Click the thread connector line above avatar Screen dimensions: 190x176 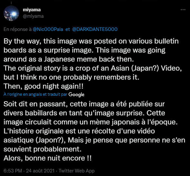pos(11,3)
